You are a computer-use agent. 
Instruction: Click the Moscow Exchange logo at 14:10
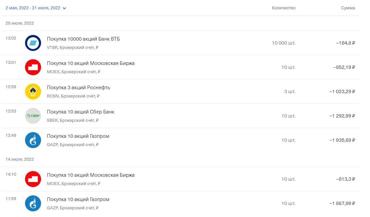pos(33,179)
